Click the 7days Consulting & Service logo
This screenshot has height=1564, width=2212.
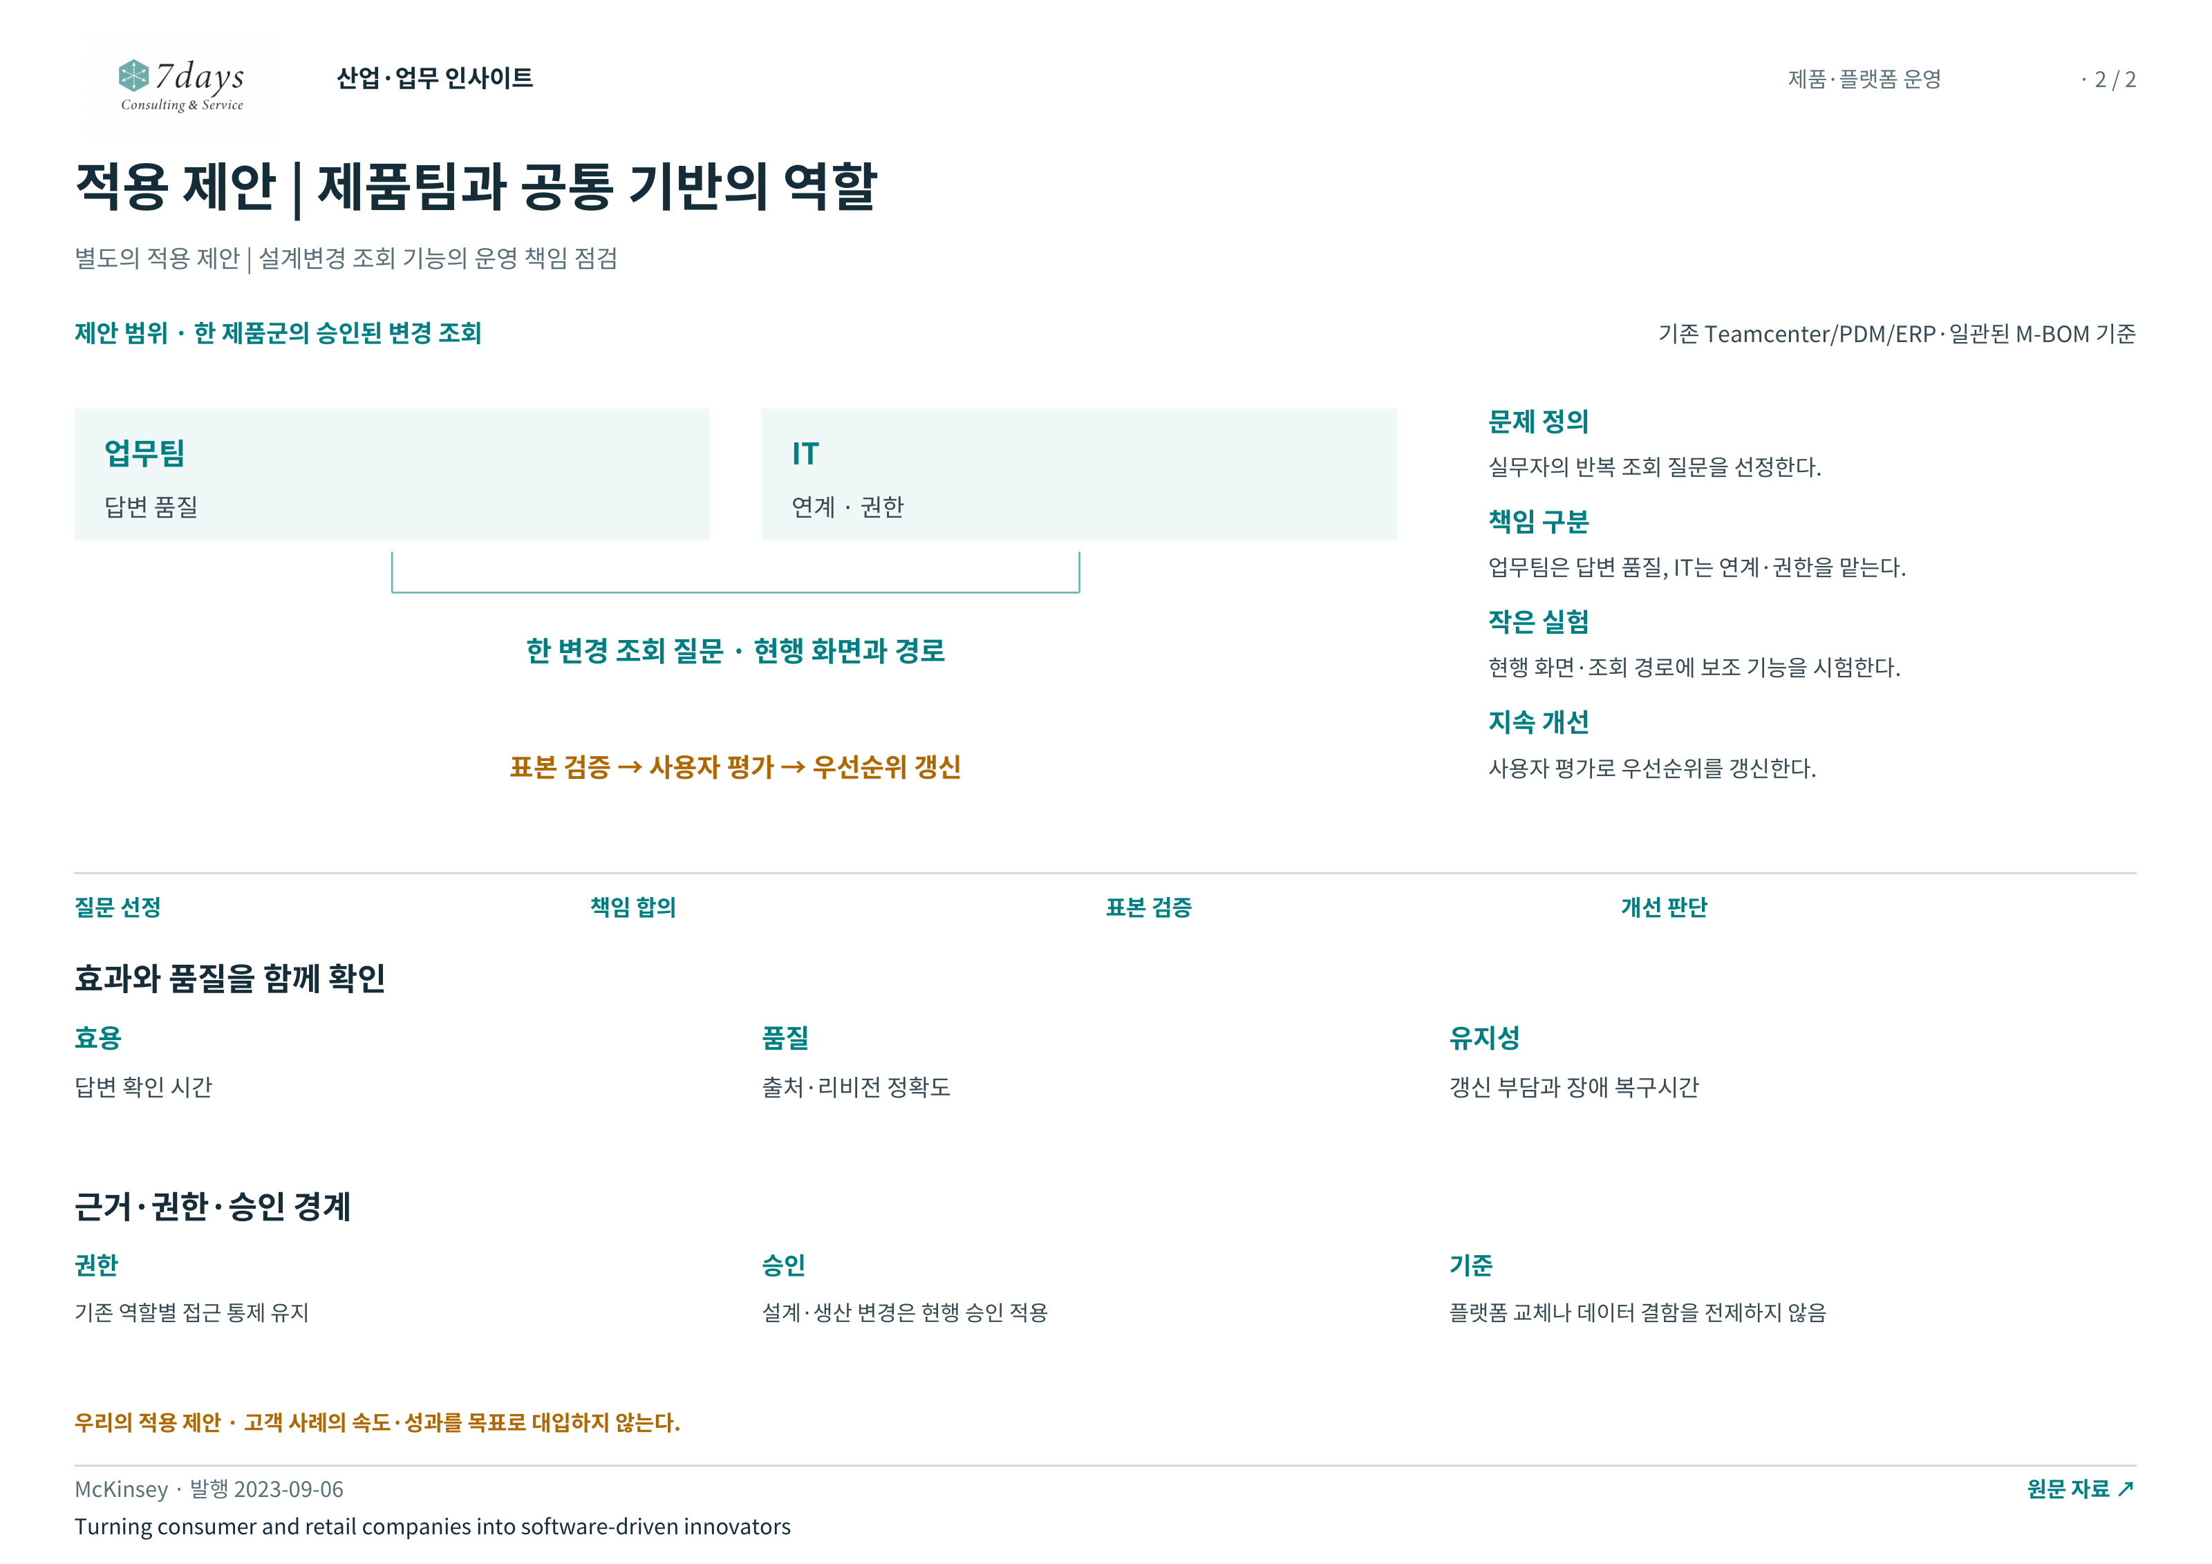181,85
